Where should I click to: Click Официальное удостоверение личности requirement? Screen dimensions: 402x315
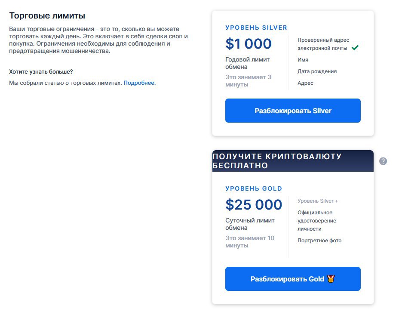(x=316, y=221)
